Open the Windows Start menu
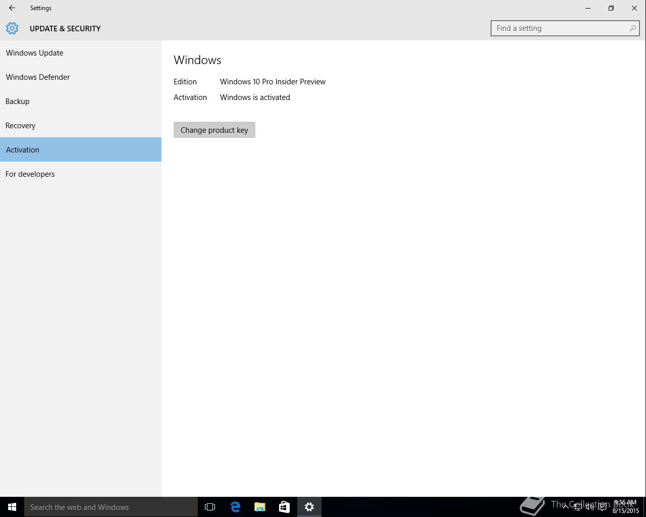This screenshot has height=517, width=646. [x=12, y=507]
